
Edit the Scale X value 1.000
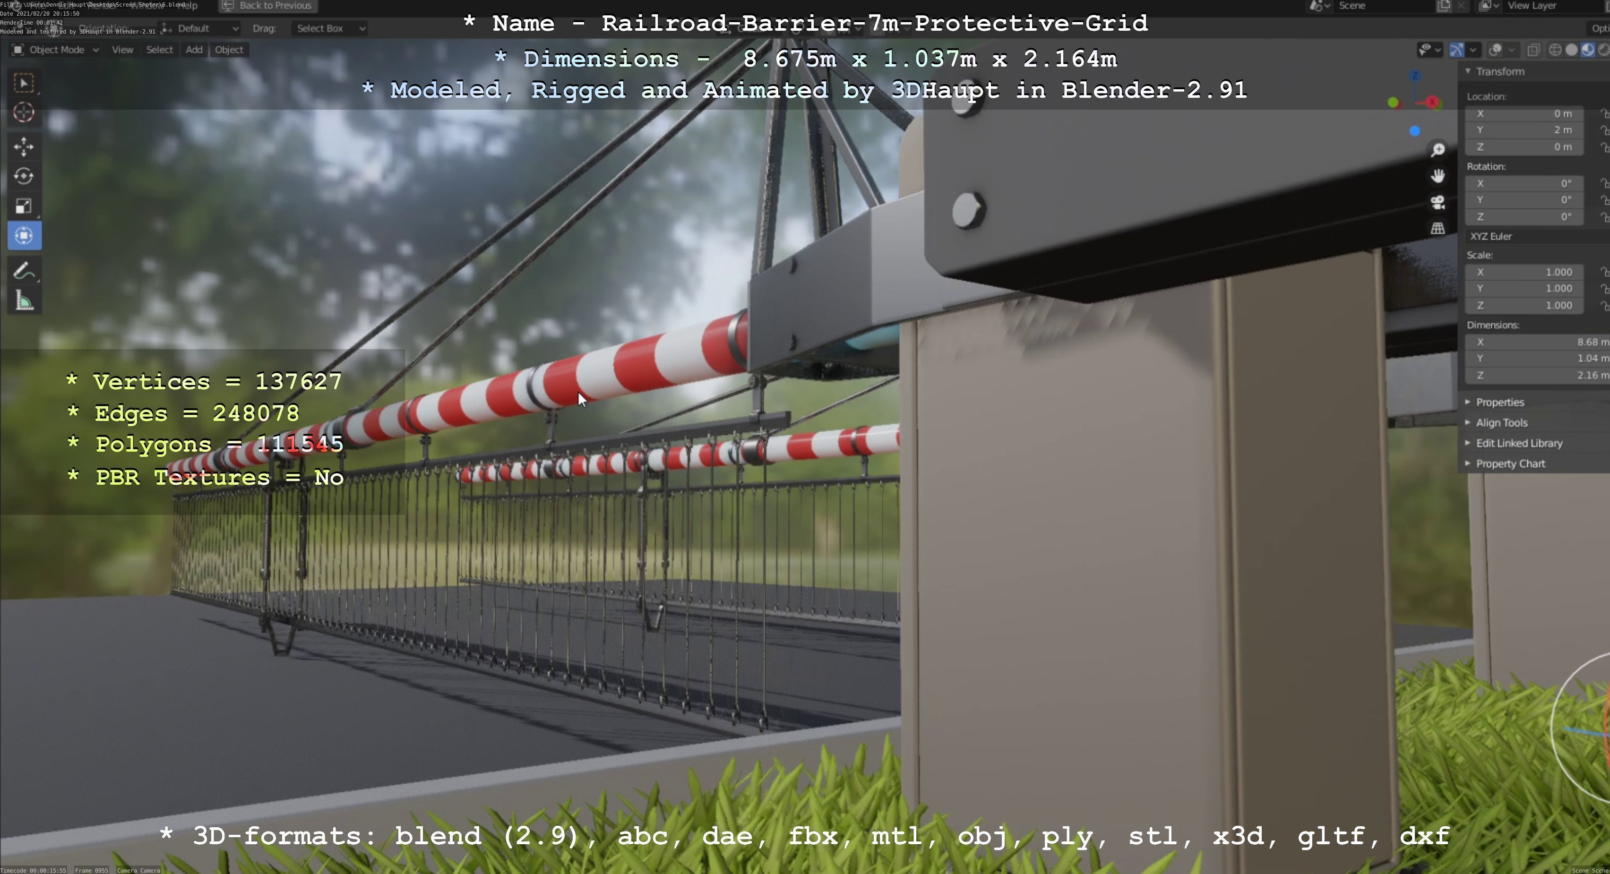coord(1524,273)
